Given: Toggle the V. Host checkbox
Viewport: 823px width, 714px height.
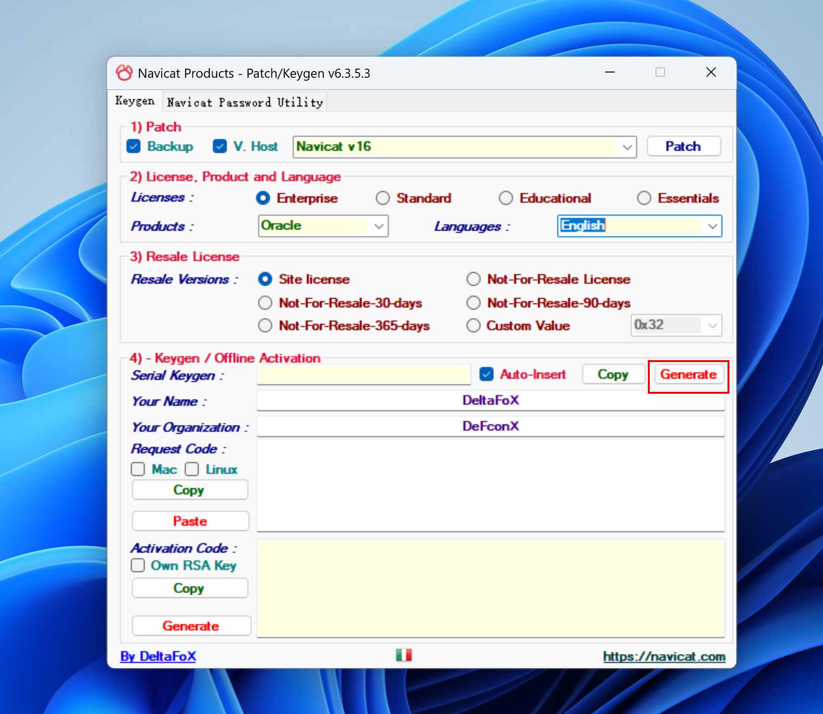Looking at the screenshot, I should [x=220, y=146].
